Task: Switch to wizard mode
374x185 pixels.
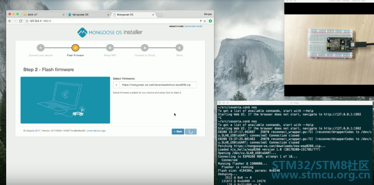Action: click(176, 26)
